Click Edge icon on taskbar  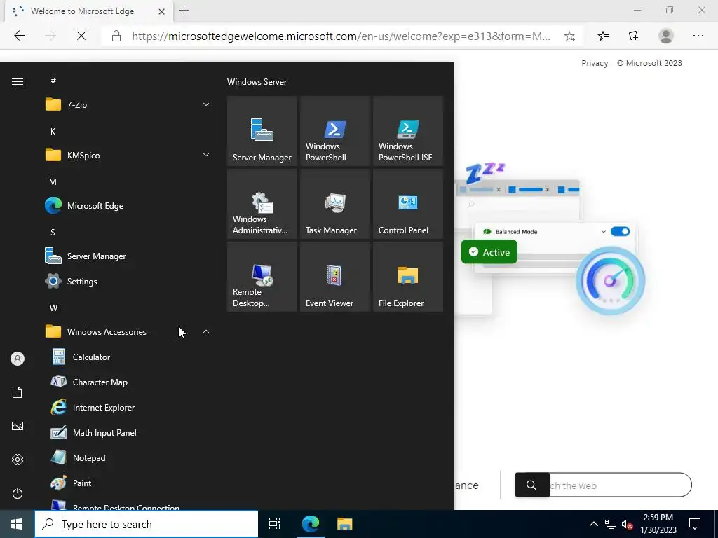[310, 524]
